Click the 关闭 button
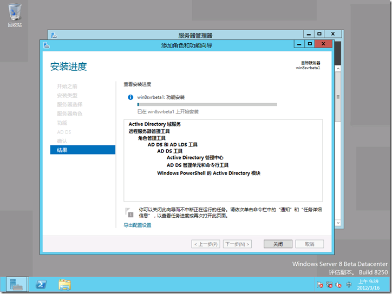Screen dimensions: 392x294 coord(278,244)
